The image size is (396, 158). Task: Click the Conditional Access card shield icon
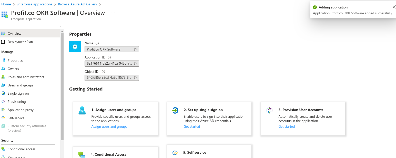coord(82,155)
